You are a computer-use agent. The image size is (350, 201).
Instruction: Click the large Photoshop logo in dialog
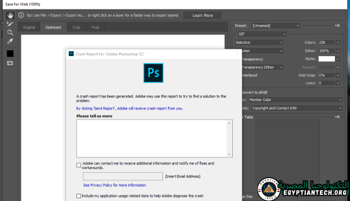point(153,73)
